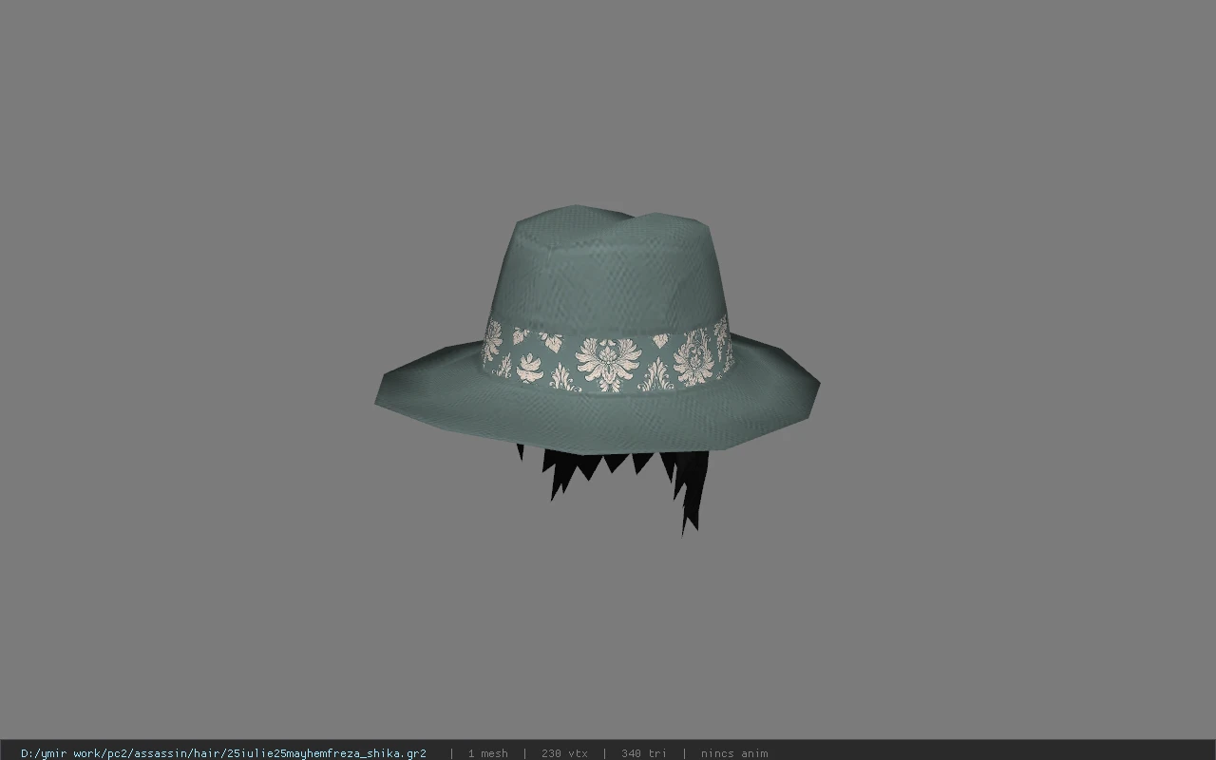Viewport: 1216px width, 760px height.
Task: Click the "340 tri" triangle count
Action: 644,753
